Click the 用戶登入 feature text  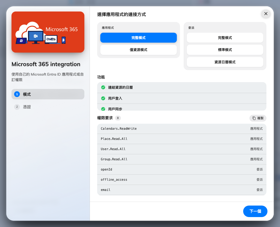click(x=115, y=98)
